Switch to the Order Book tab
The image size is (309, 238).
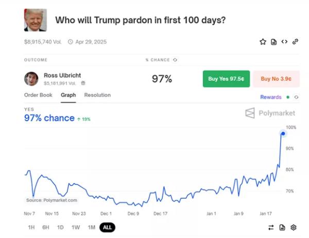38,95
